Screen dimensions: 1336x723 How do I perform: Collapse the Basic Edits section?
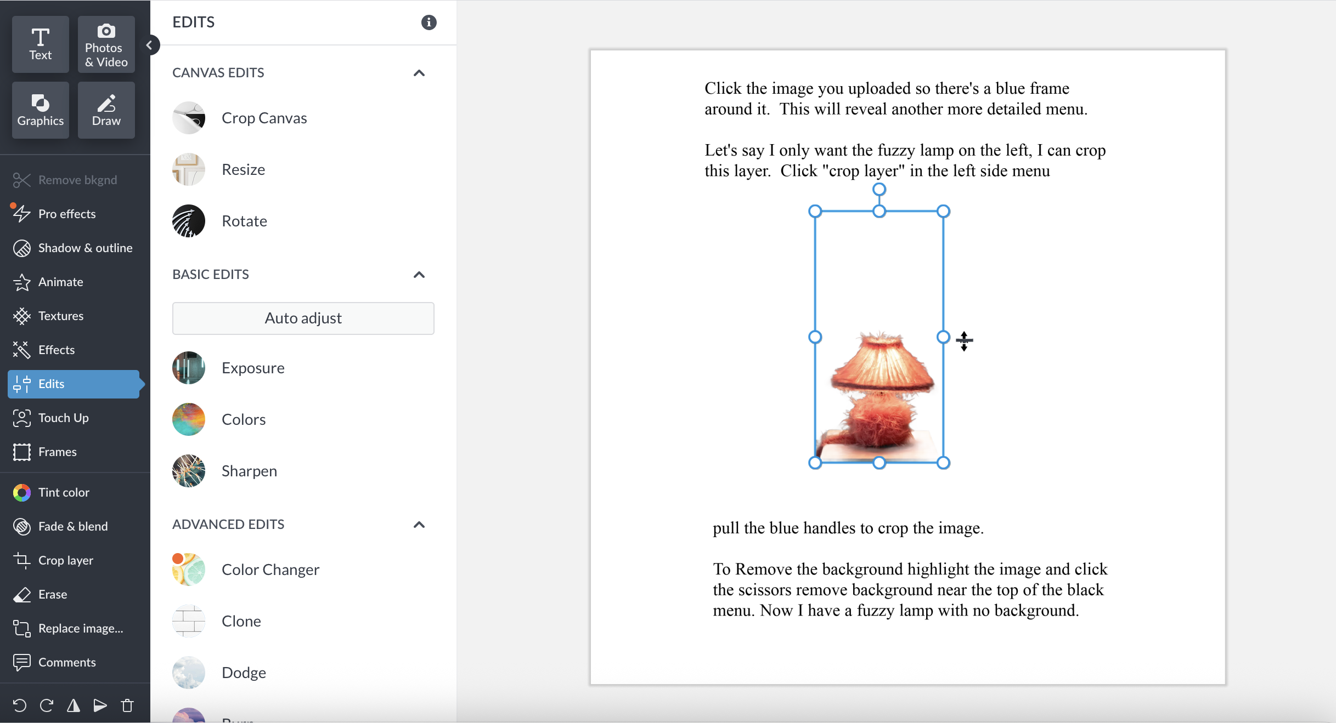pyautogui.click(x=419, y=275)
